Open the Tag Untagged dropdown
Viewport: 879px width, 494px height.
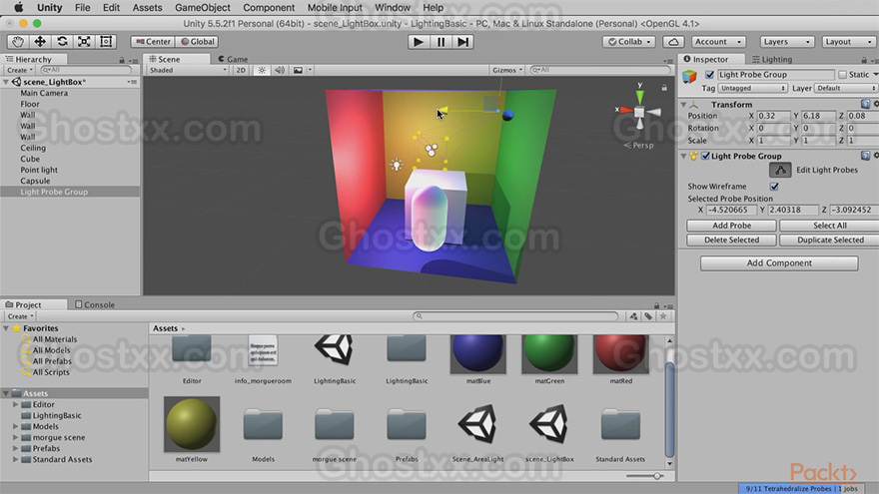753,88
